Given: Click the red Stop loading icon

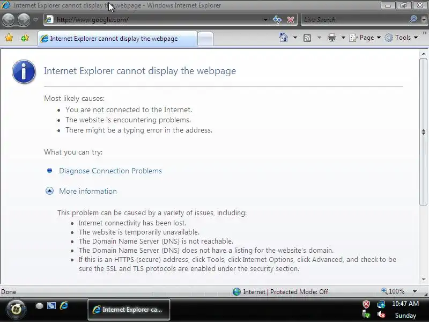Looking at the screenshot, I should click(x=291, y=20).
